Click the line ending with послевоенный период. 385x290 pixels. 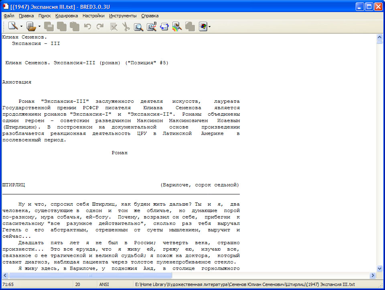[x=34, y=140]
